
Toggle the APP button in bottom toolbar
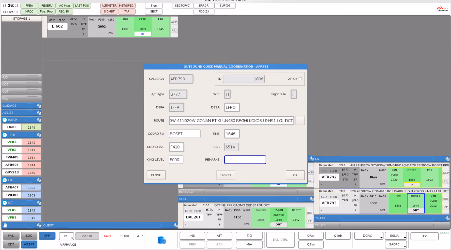point(47,236)
